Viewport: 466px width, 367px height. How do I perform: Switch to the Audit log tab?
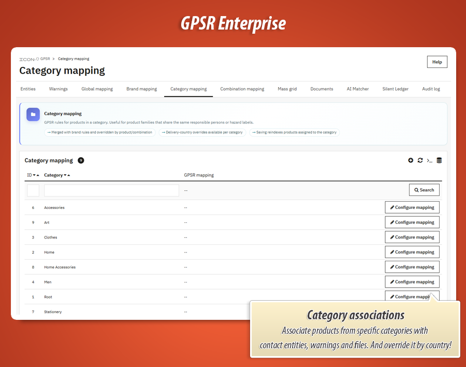coord(431,89)
